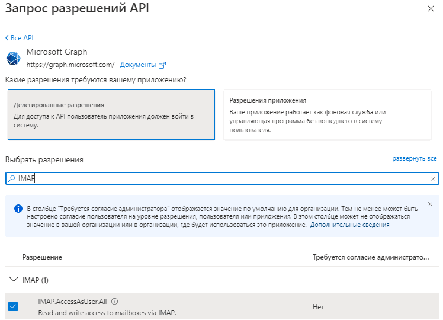This screenshot has height=320, width=443.
Task: Collapse the IMAP (1) permission group
Action: click(x=14, y=280)
